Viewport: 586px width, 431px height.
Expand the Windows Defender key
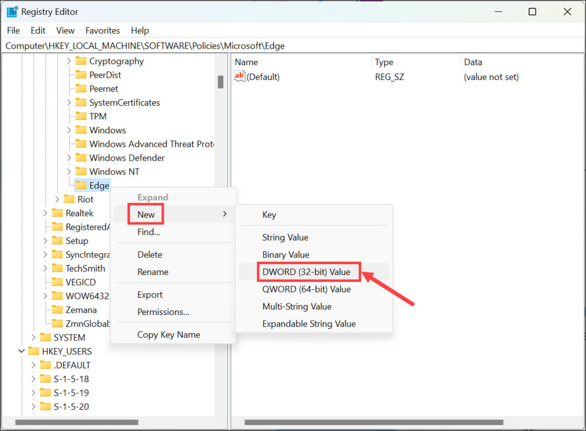pos(69,157)
